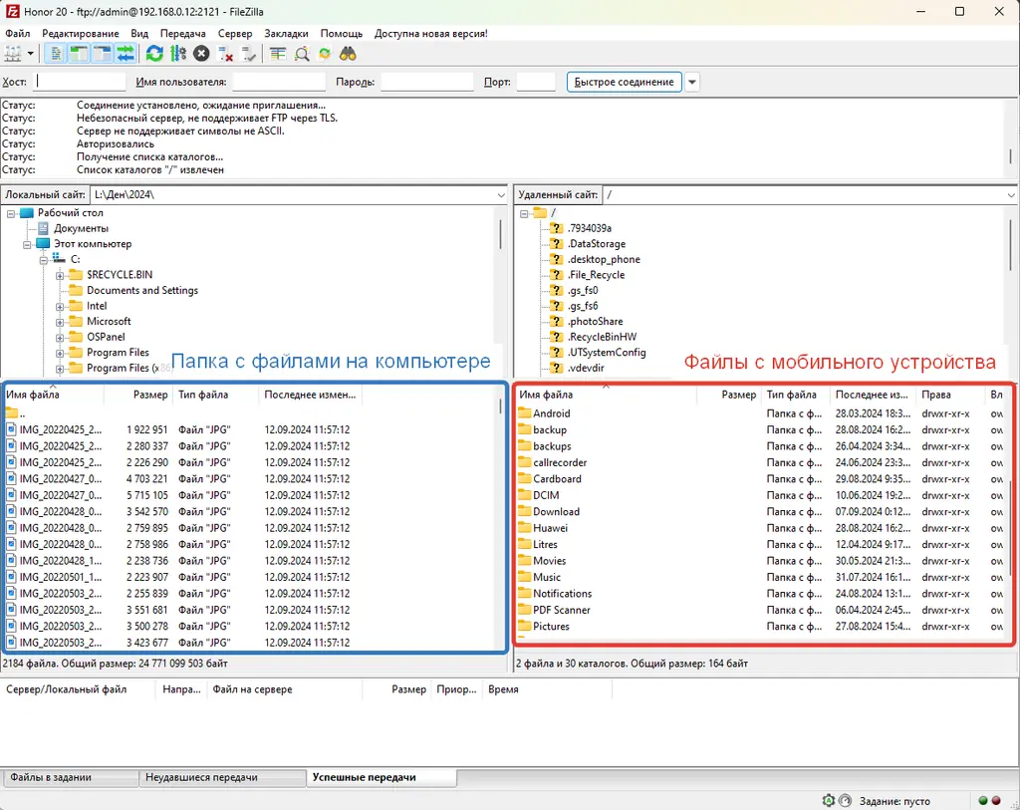
Task: Expand the OSPanel folder node
Action: point(60,338)
